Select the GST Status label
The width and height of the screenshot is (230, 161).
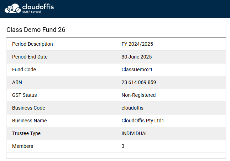tap(24, 95)
